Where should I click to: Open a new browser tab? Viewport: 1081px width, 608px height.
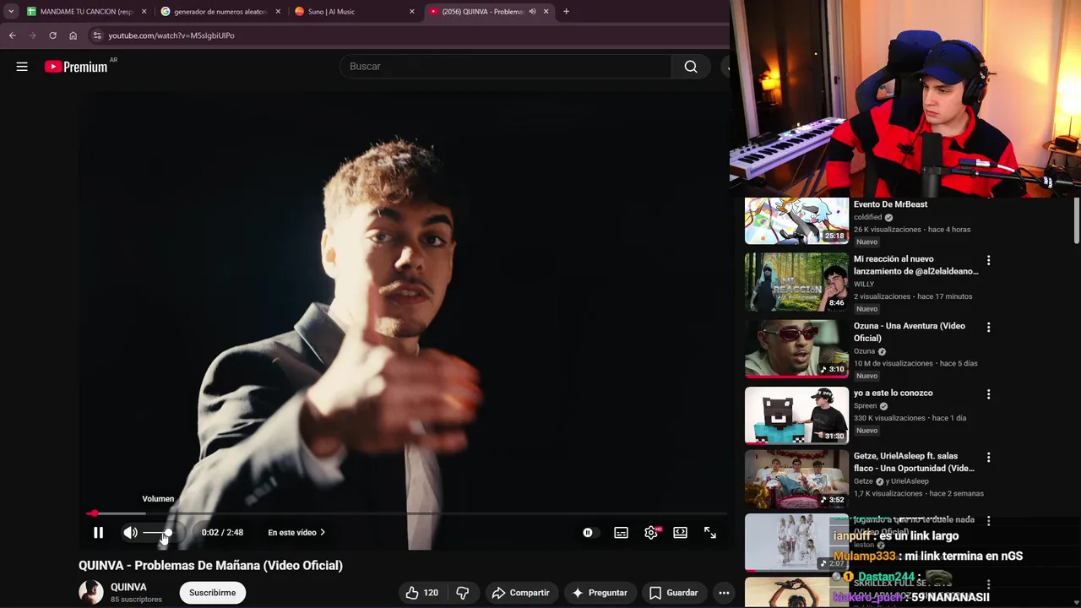[566, 12]
